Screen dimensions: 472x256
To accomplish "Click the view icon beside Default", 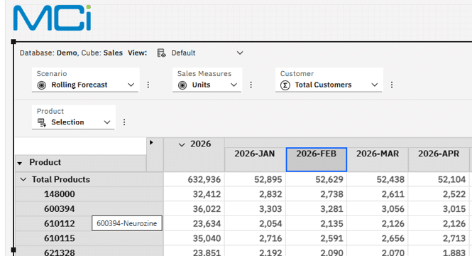I will click(x=161, y=53).
